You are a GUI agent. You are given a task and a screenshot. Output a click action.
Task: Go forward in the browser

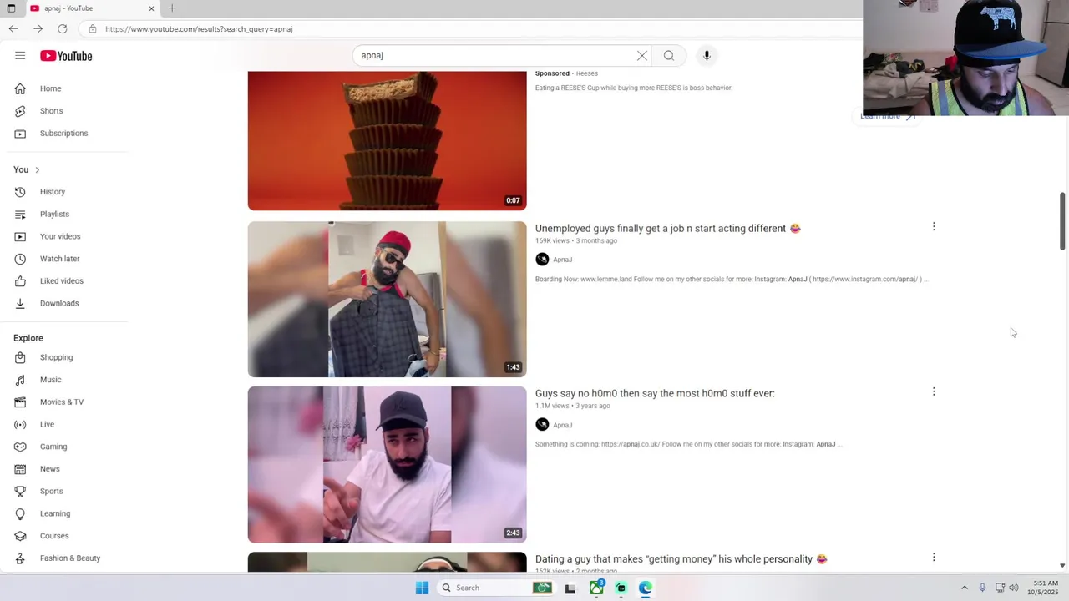pos(38,29)
